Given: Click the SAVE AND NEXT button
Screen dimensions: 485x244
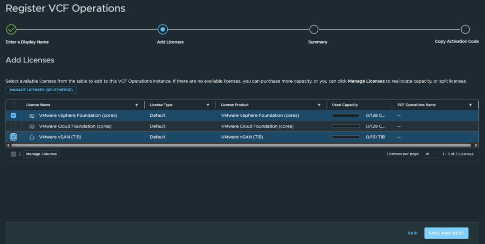Looking at the screenshot, I should click(x=446, y=233).
